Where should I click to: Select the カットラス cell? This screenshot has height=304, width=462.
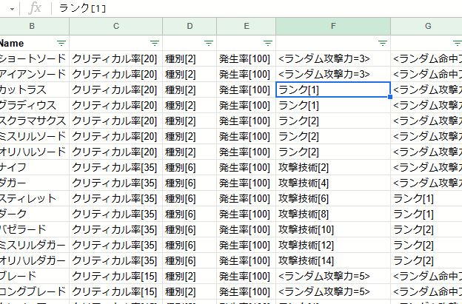coord(35,89)
